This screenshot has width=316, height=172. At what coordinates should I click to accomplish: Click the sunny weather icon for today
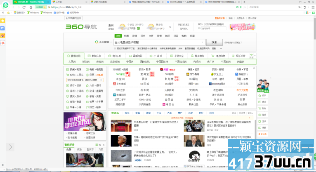[x=122, y=26]
